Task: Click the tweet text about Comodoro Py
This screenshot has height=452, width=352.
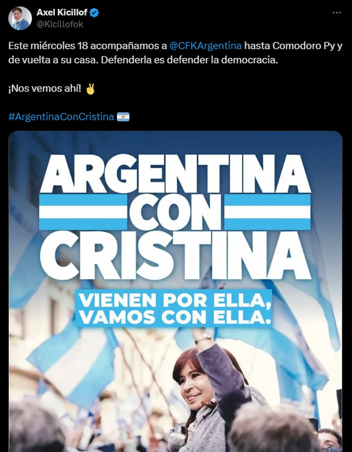Action: pos(175,53)
